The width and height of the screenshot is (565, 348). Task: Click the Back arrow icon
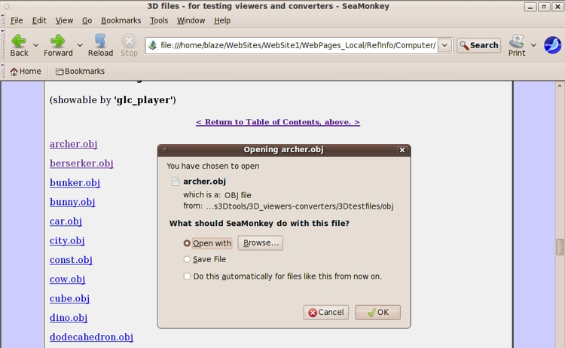pos(19,41)
